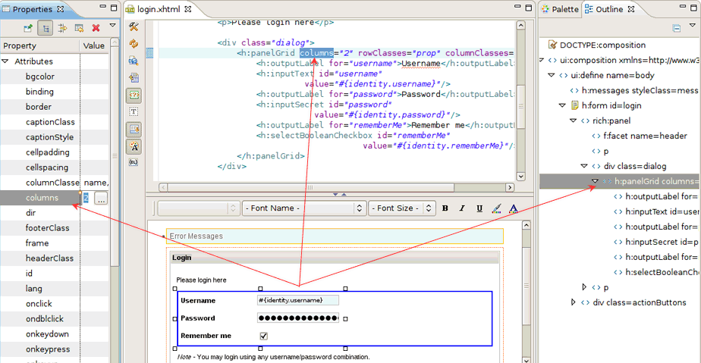Select the h:form id=login outline node
The image size is (701, 363).
click(x=611, y=105)
